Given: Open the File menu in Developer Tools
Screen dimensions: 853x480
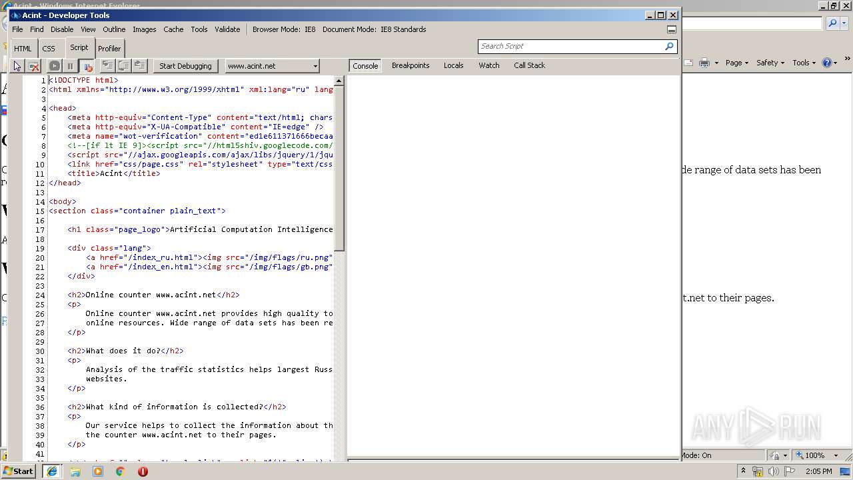Looking at the screenshot, I should click(x=17, y=29).
